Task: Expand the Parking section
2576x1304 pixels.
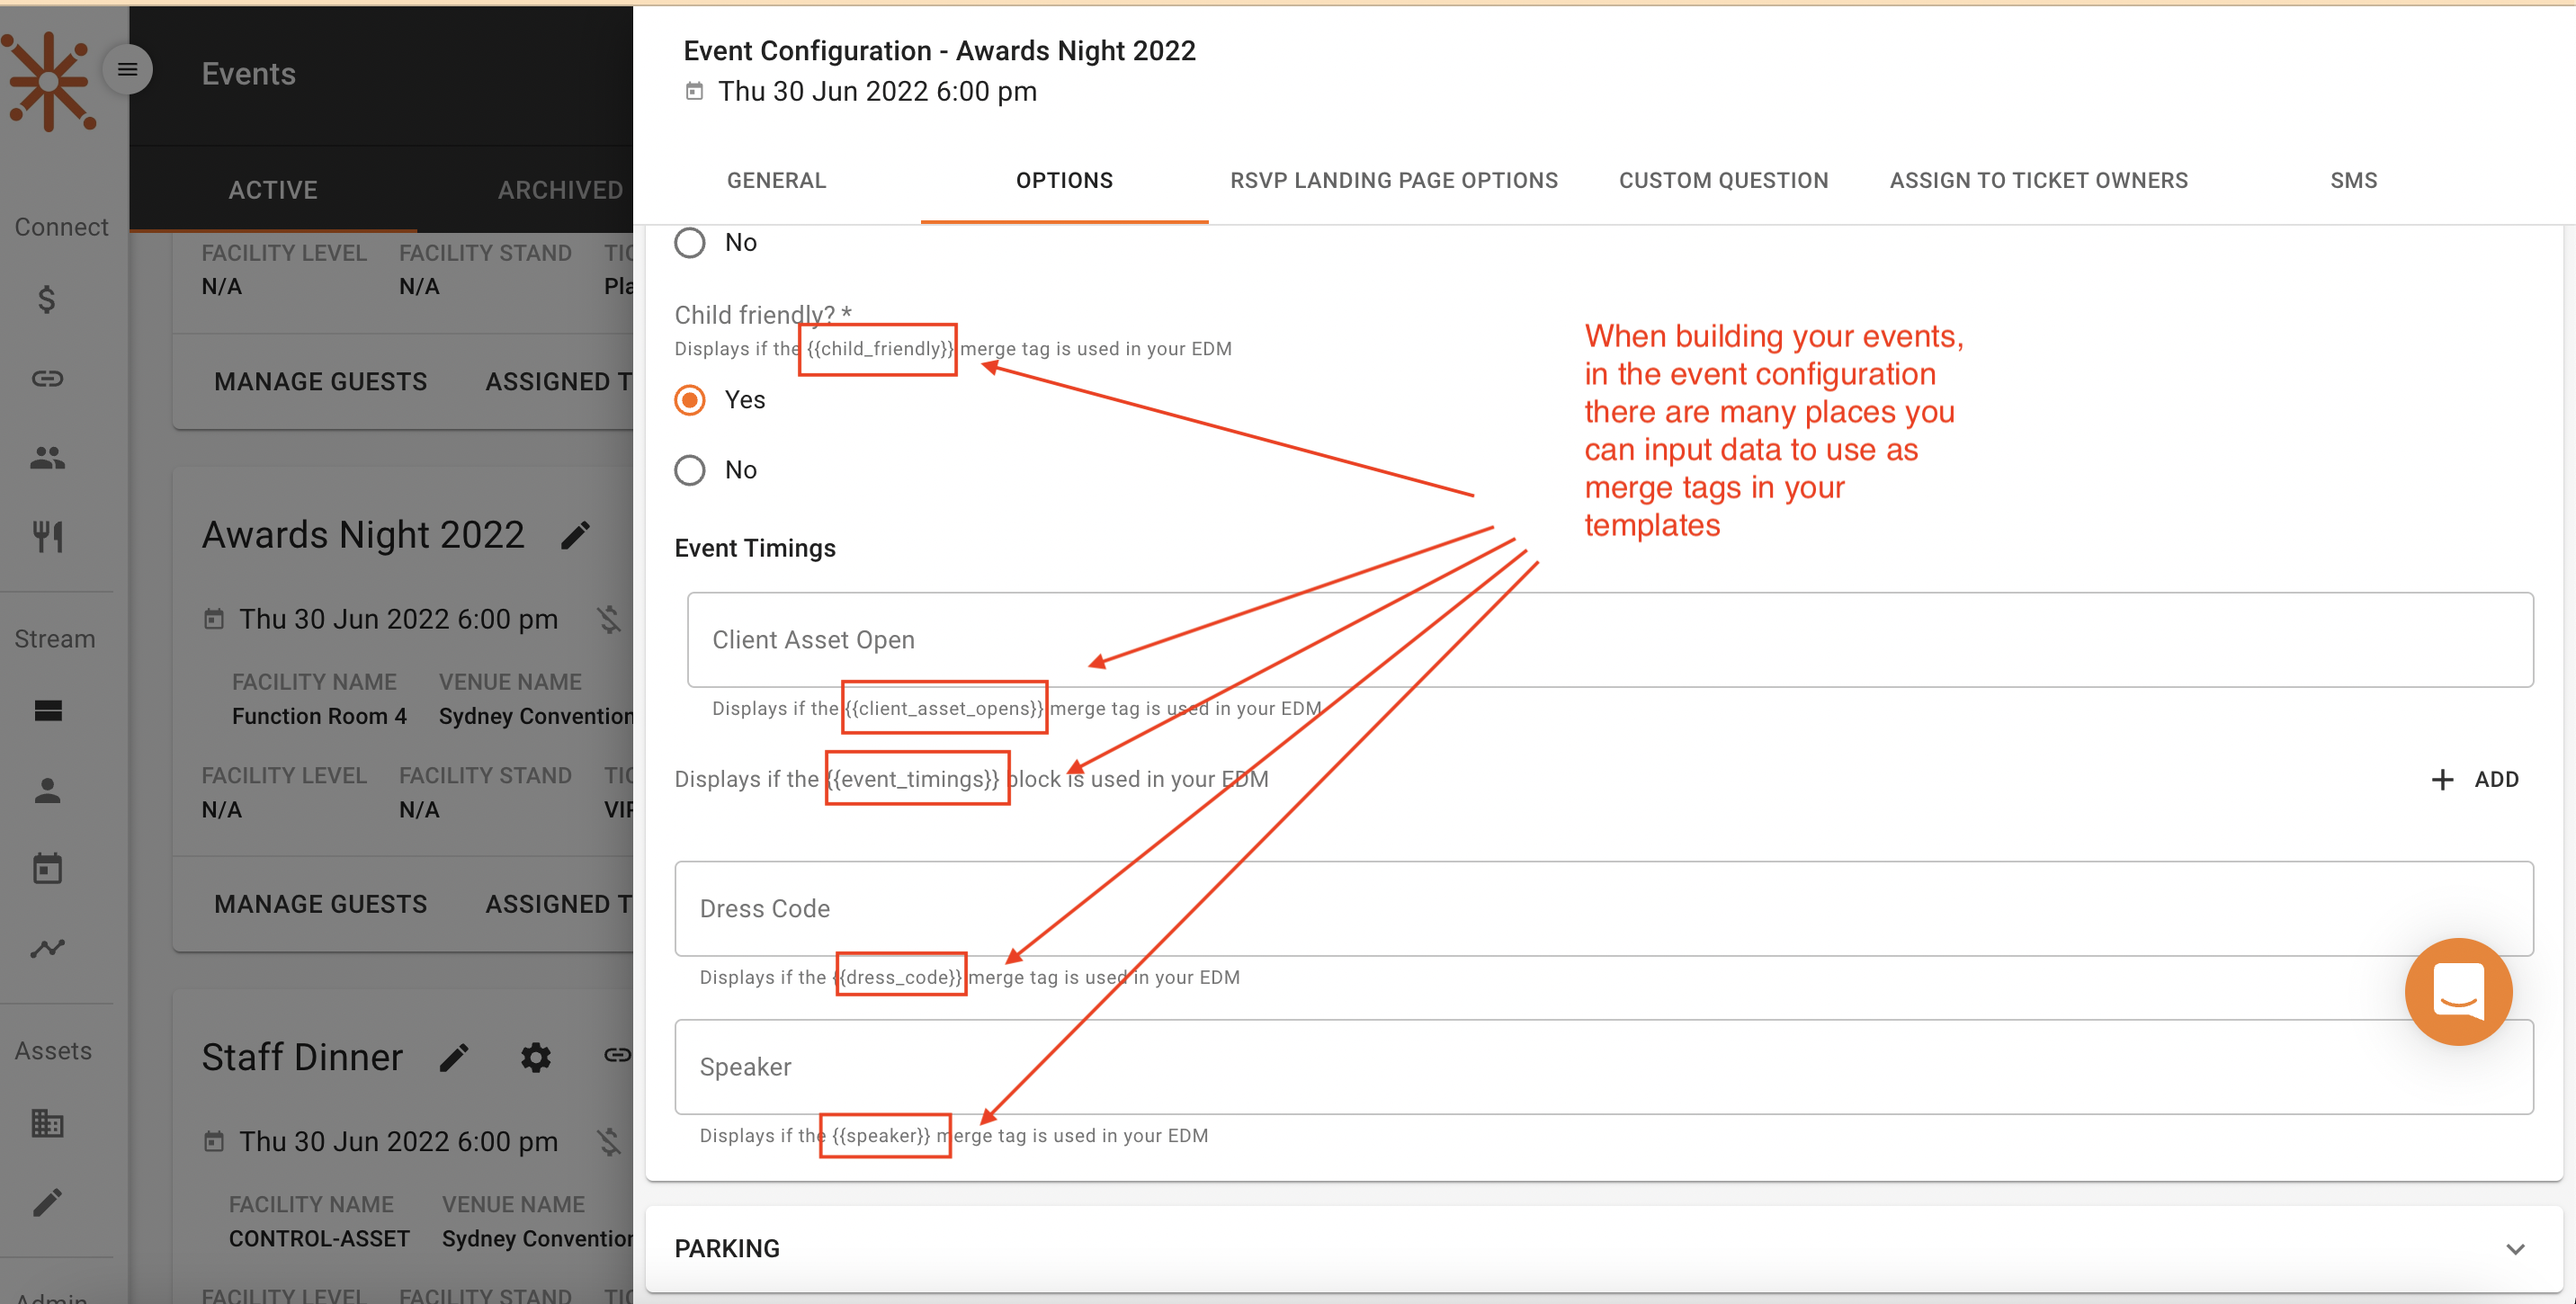Action: click(2514, 1248)
